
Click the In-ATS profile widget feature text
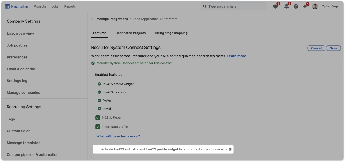[118, 84]
